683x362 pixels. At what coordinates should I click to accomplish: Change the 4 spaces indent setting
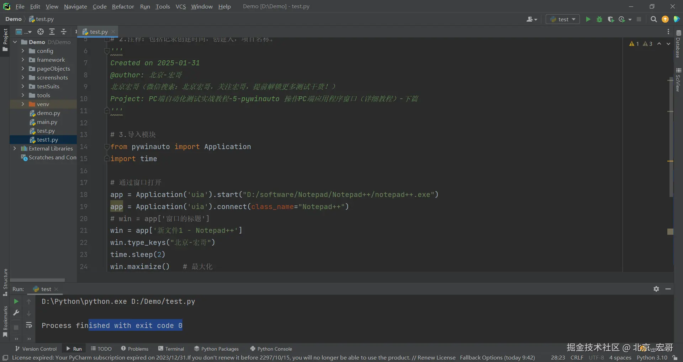click(620, 357)
